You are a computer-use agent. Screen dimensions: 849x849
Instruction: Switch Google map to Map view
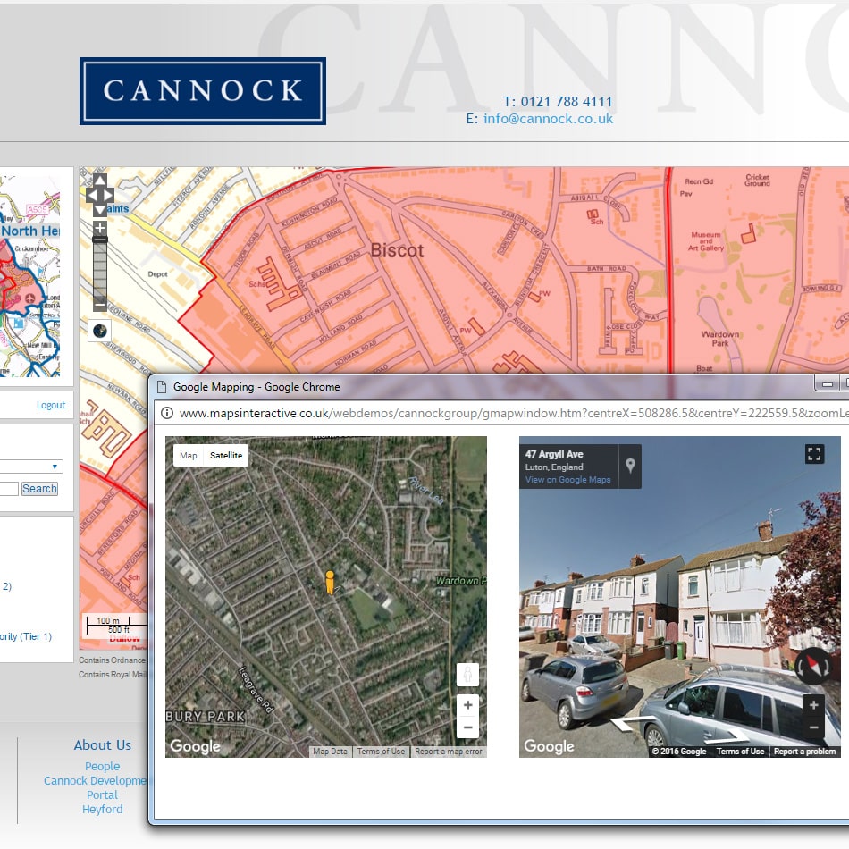point(188,456)
